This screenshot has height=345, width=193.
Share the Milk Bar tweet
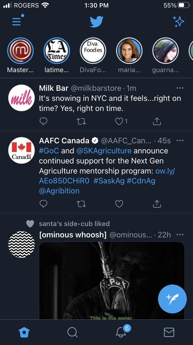pyautogui.click(x=157, y=121)
